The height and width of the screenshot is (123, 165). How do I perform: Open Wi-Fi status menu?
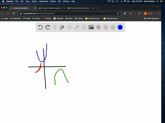125,1
